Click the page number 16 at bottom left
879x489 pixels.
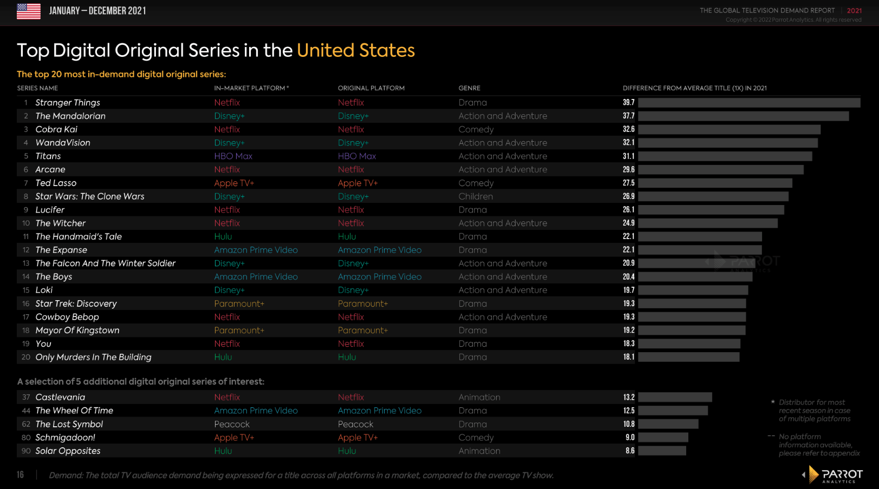19,474
